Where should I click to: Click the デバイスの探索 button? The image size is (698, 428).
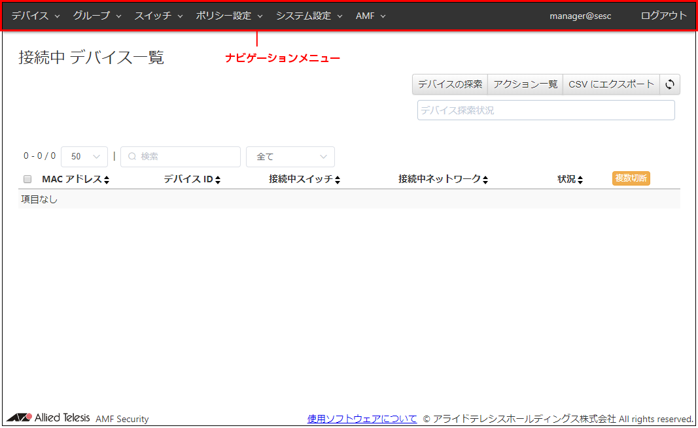click(450, 84)
